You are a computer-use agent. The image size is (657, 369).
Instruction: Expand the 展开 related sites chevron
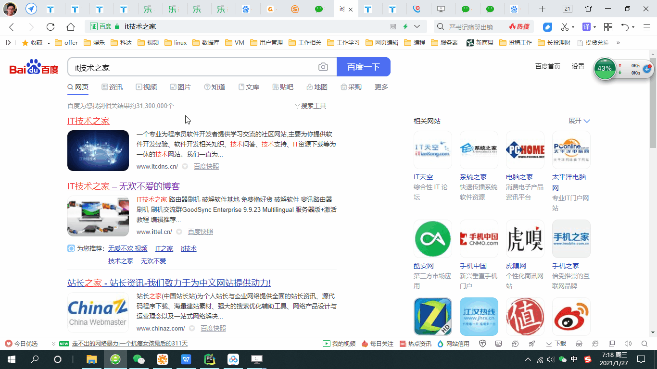tap(587, 121)
